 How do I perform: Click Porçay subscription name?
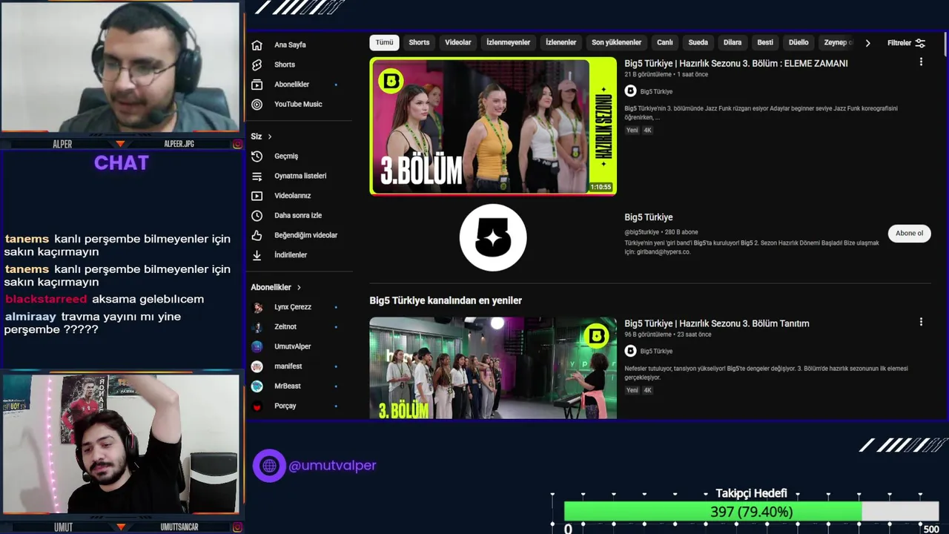tap(285, 406)
